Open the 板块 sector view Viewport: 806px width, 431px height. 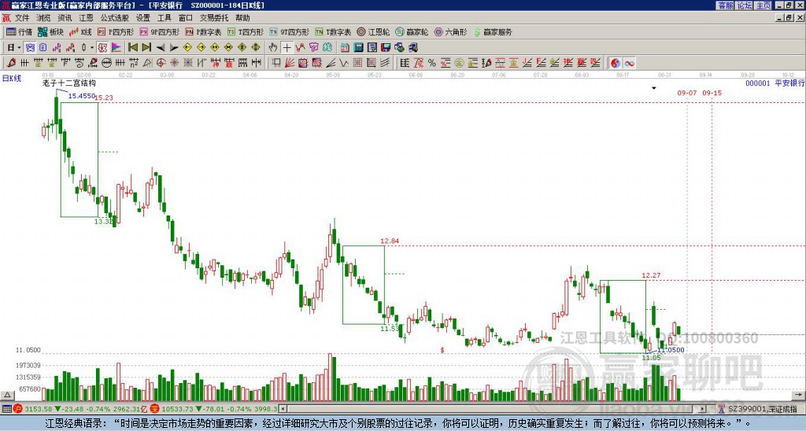(51, 31)
